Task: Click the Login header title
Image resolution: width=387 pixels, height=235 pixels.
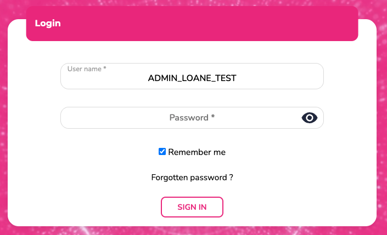Action: [x=48, y=24]
